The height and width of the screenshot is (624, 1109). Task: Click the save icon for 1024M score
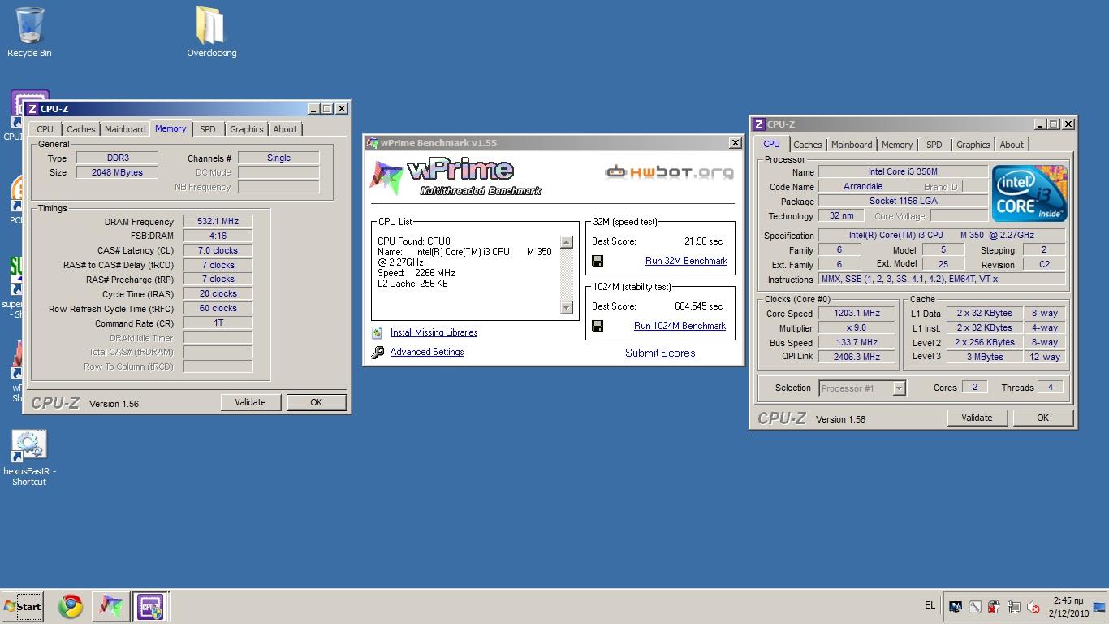[x=598, y=326]
